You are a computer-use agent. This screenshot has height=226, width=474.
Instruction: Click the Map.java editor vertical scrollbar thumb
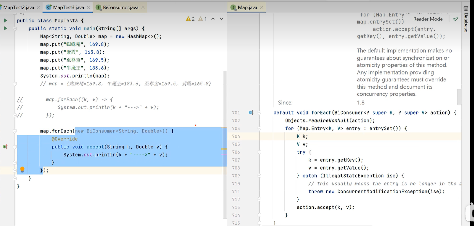tap(459, 97)
